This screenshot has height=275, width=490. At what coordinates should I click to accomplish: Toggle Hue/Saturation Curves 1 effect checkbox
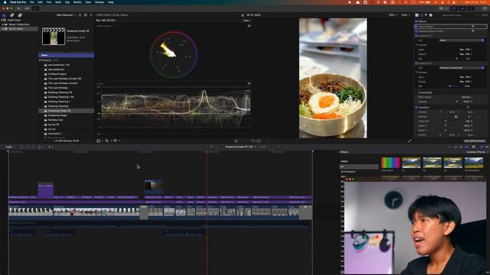pos(416,31)
